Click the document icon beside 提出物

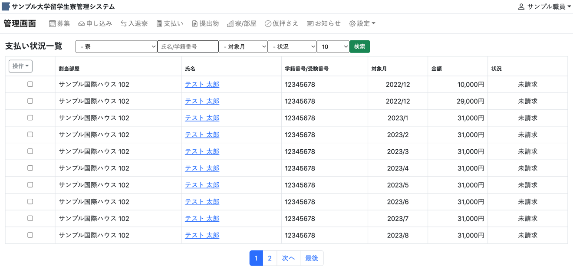pos(194,24)
